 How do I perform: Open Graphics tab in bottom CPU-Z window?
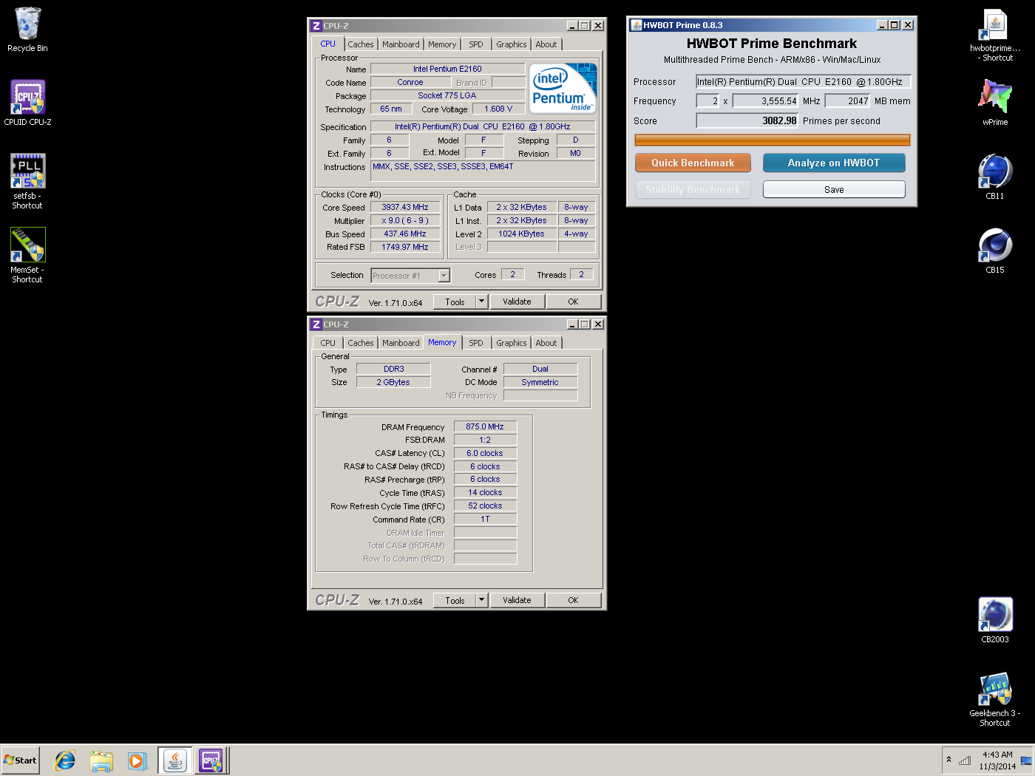pyautogui.click(x=512, y=343)
